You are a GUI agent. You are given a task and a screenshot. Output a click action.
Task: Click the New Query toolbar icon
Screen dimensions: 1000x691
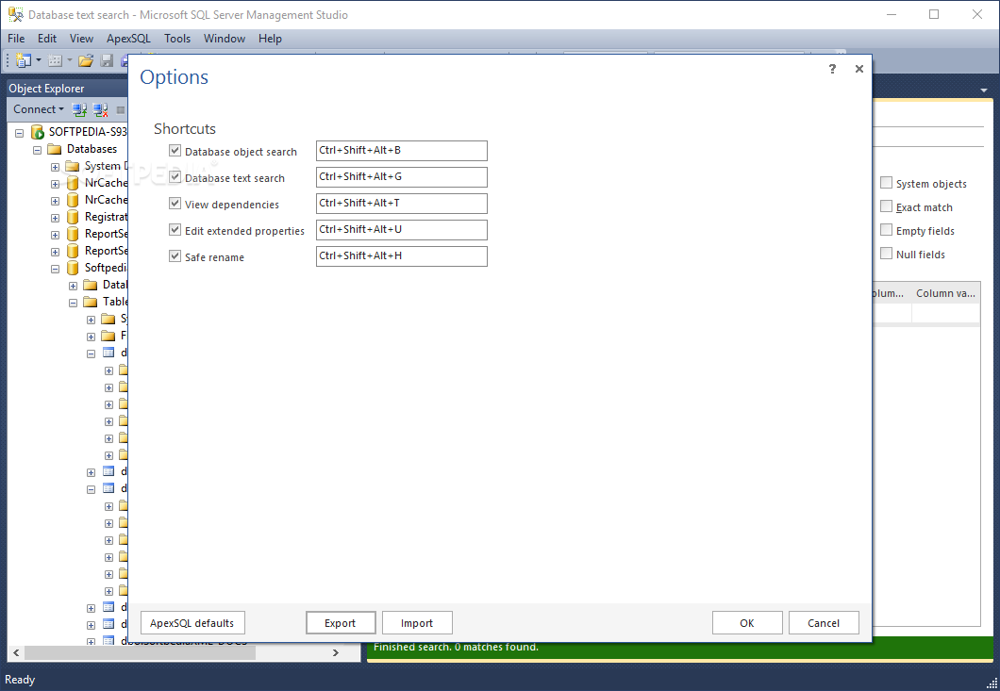[24, 60]
